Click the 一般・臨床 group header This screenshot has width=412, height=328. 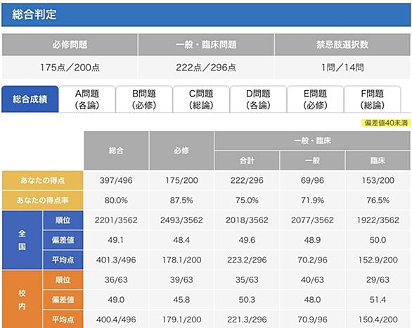[x=312, y=141]
